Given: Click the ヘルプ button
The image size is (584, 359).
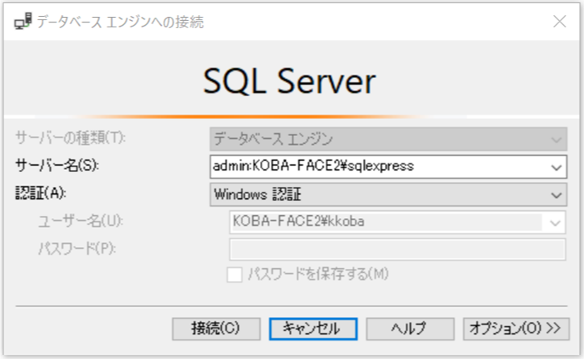Looking at the screenshot, I should coord(410,328).
